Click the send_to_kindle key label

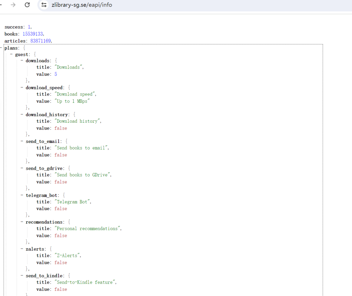pos(44,276)
